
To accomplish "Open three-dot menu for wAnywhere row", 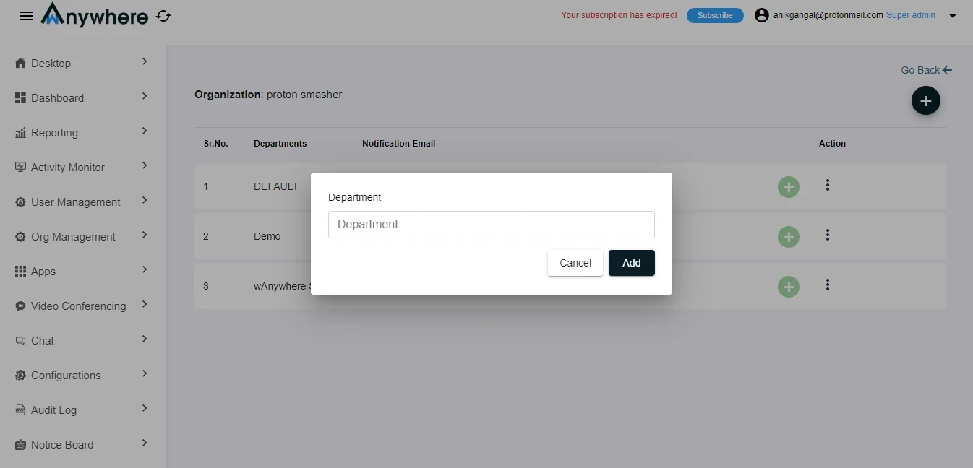I will click(828, 285).
